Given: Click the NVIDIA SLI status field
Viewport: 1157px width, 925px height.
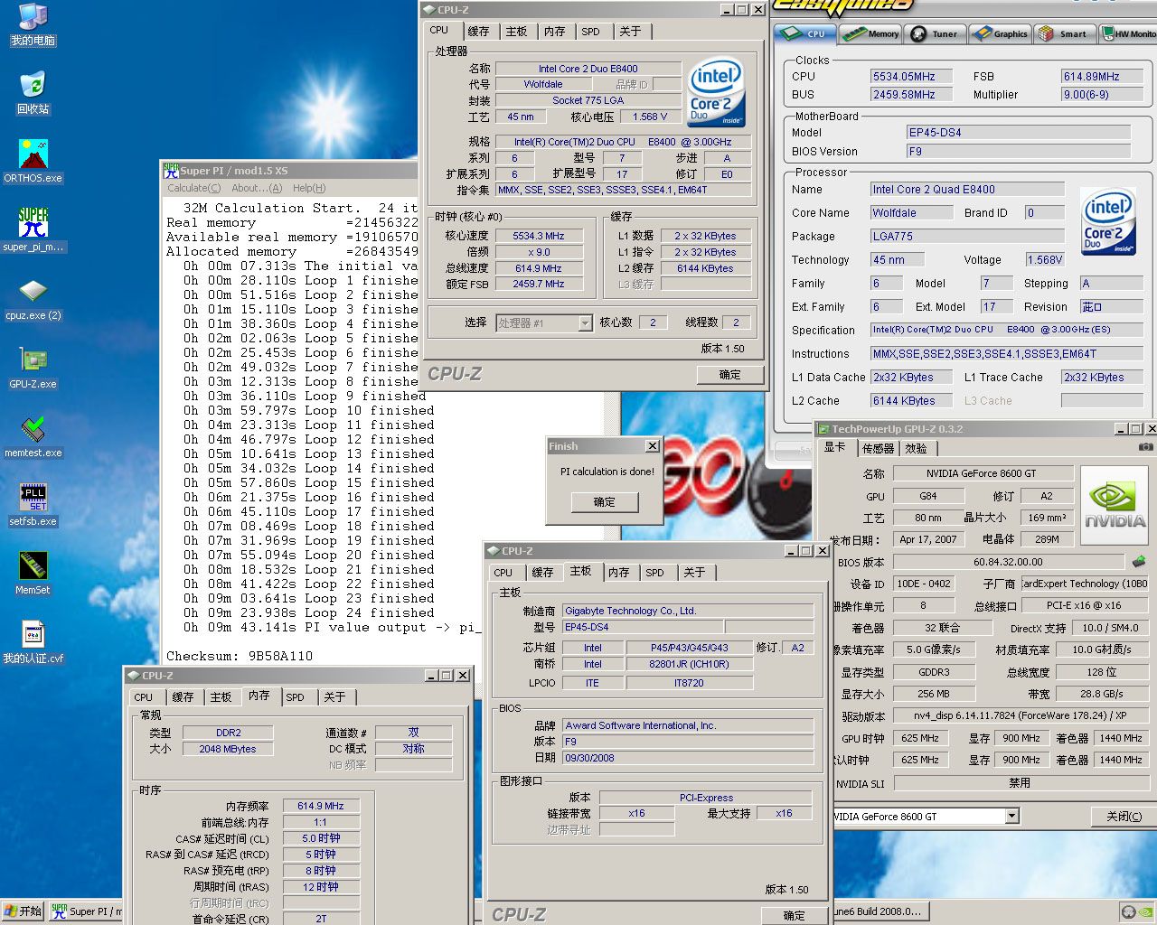Looking at the screenshot, I should pyautogui.click(x=1020, y=783).
